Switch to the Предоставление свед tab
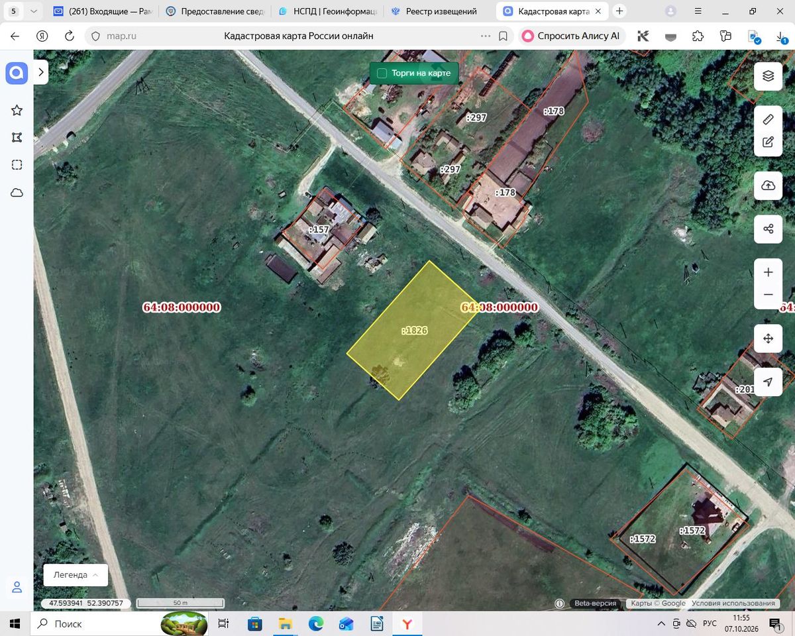Screen dimensions: 795x636 pos(215,11)
